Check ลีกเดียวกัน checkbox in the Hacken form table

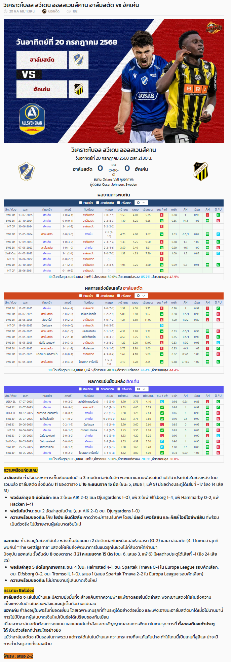98,389
